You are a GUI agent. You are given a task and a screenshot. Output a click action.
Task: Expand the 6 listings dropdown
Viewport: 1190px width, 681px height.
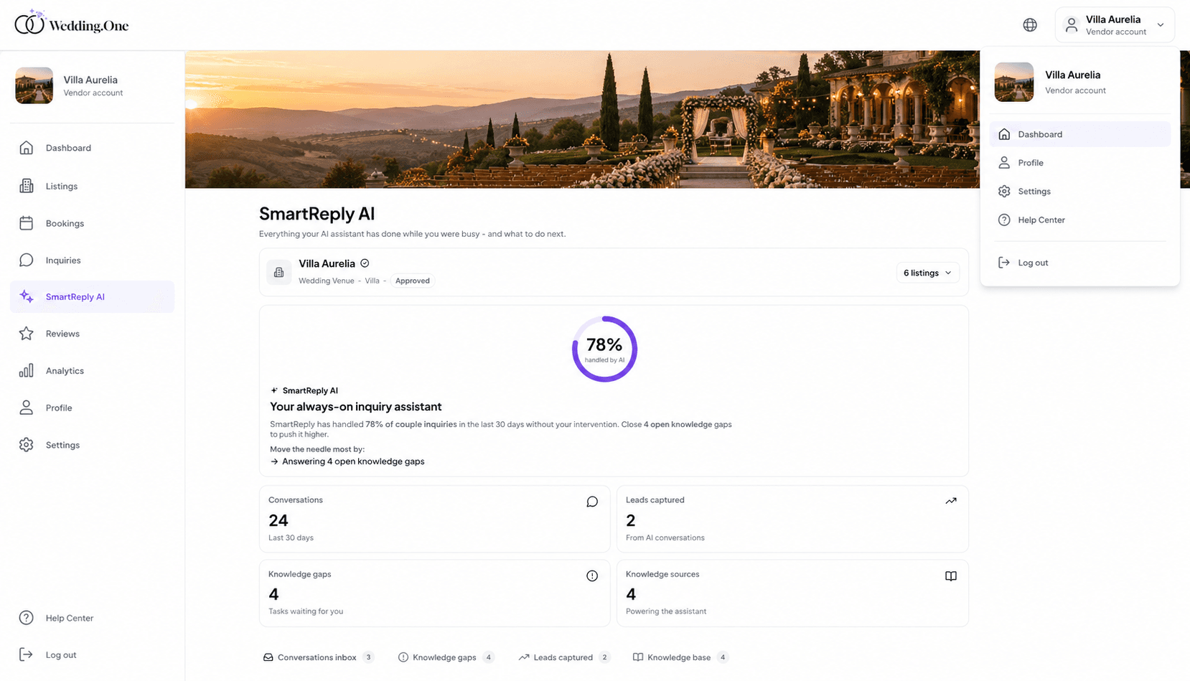(x=927, y=273)
